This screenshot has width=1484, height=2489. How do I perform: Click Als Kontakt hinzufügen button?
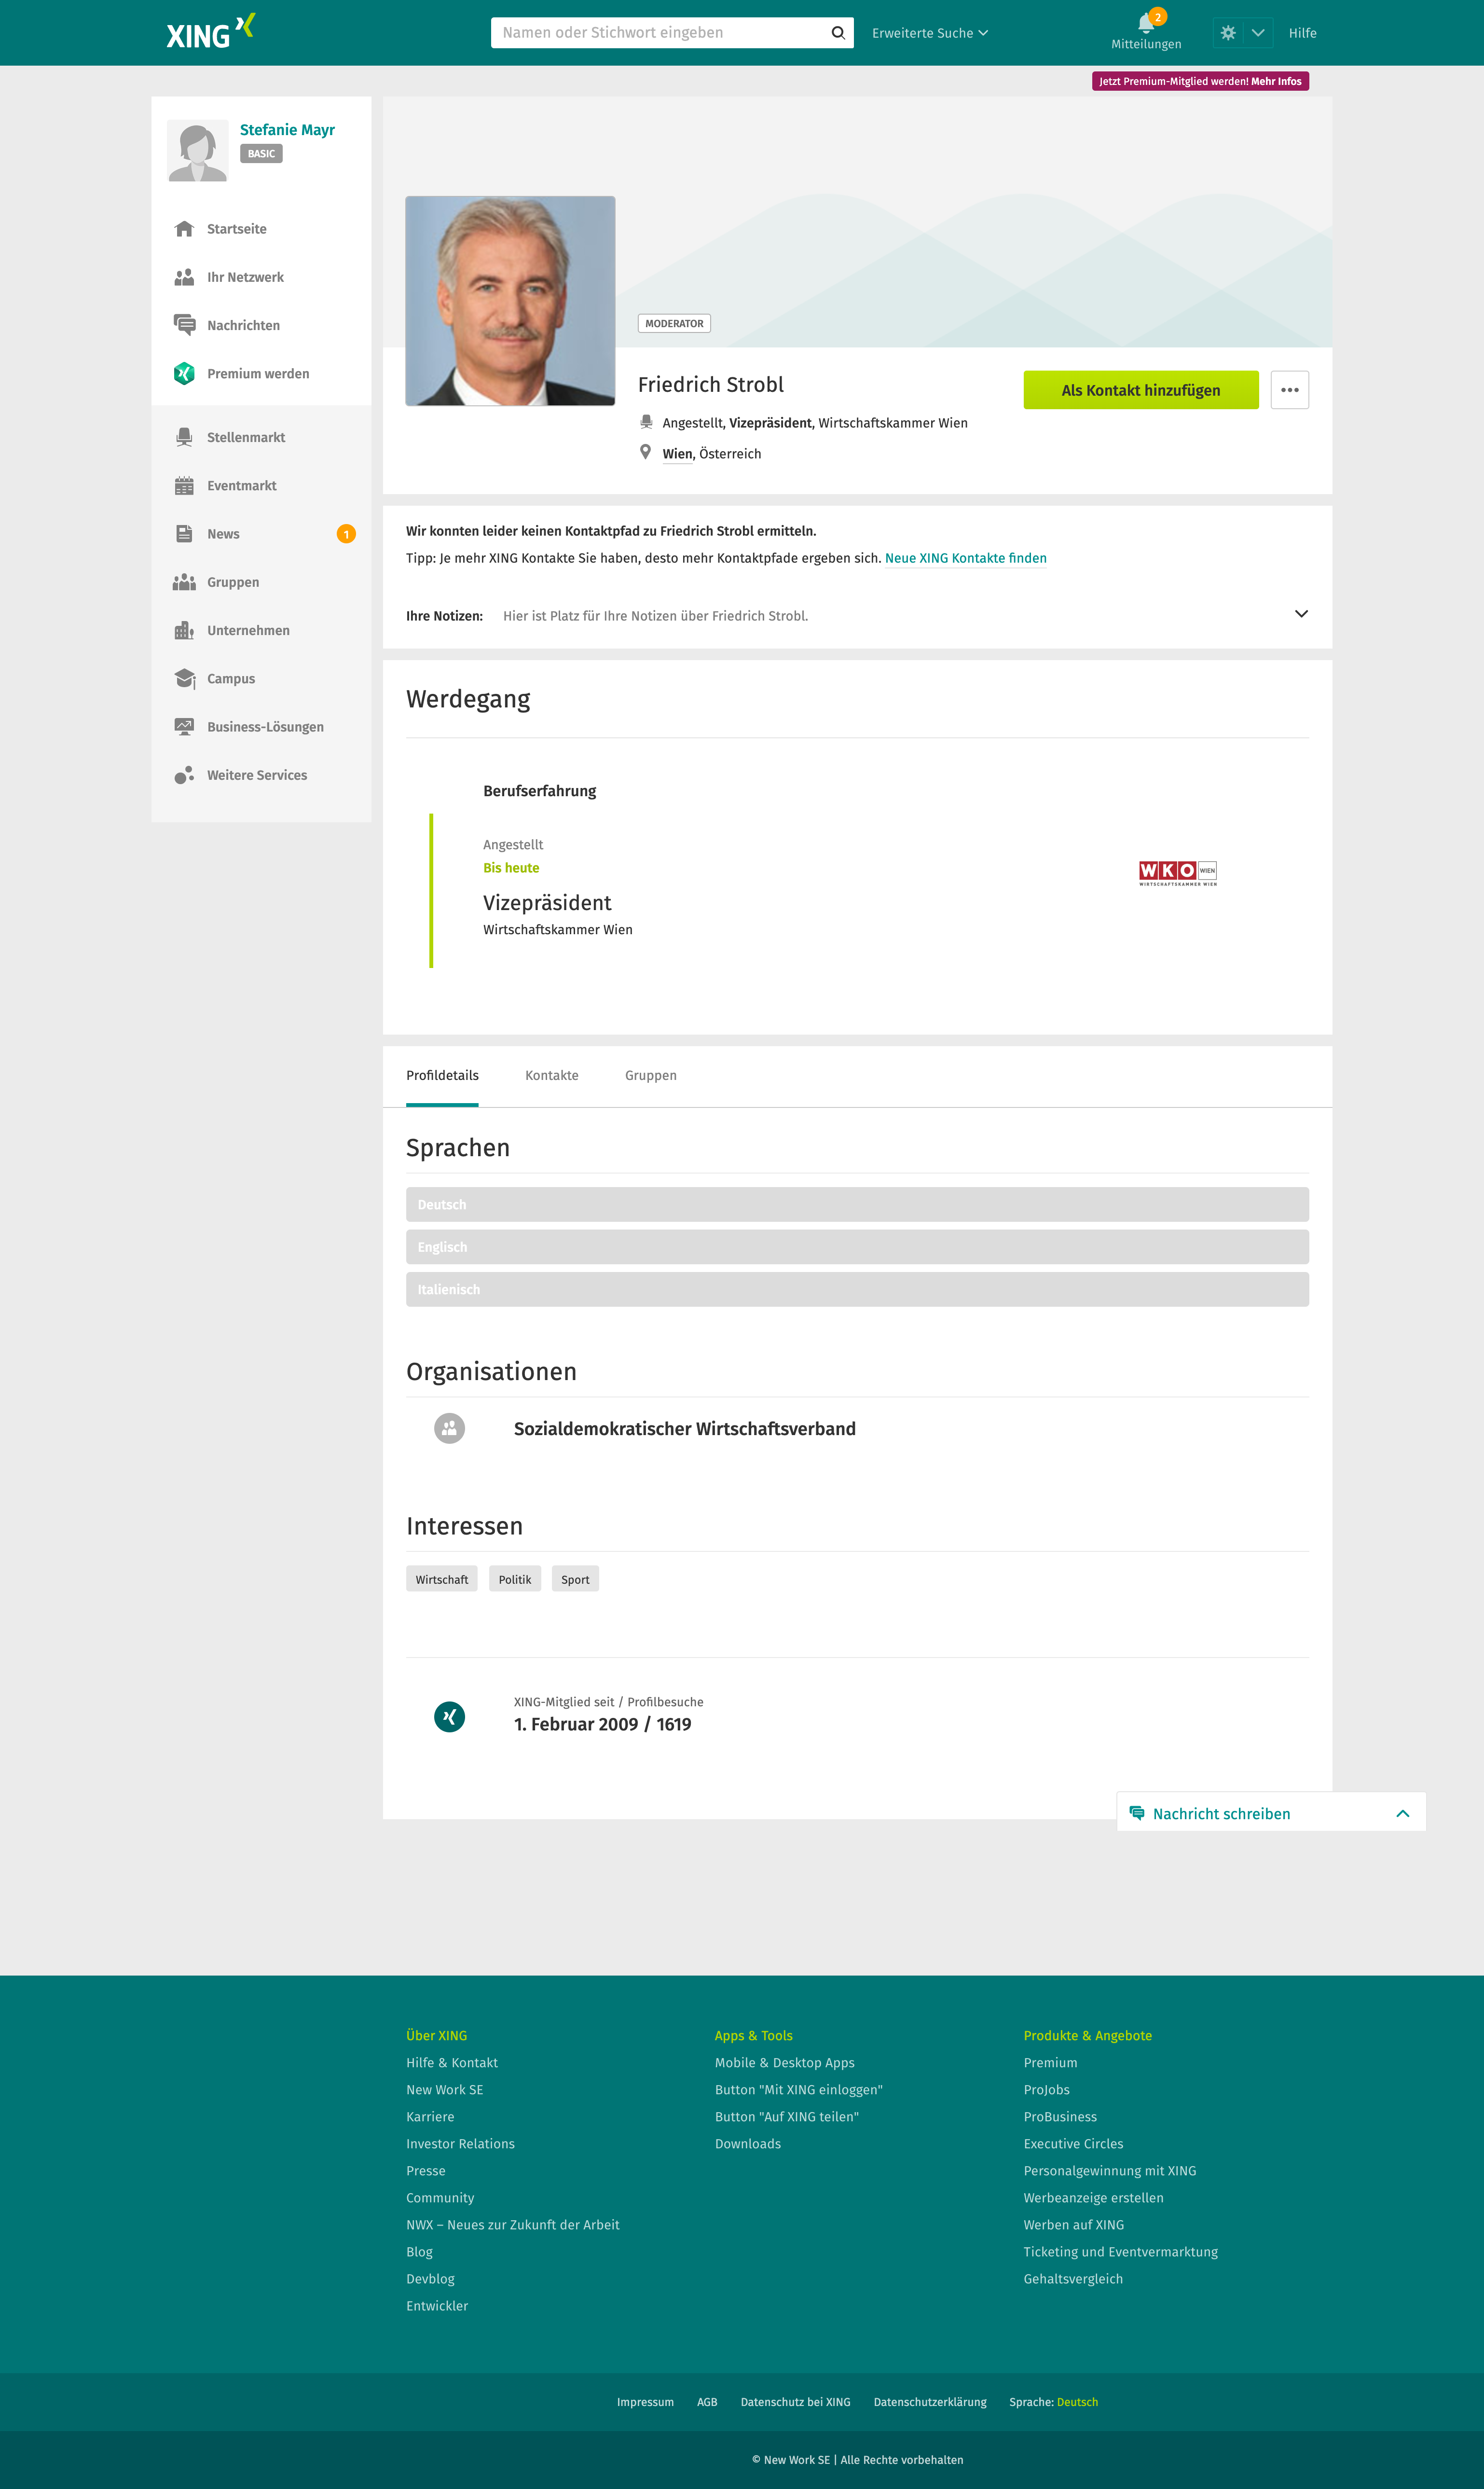pos(1141,390)
